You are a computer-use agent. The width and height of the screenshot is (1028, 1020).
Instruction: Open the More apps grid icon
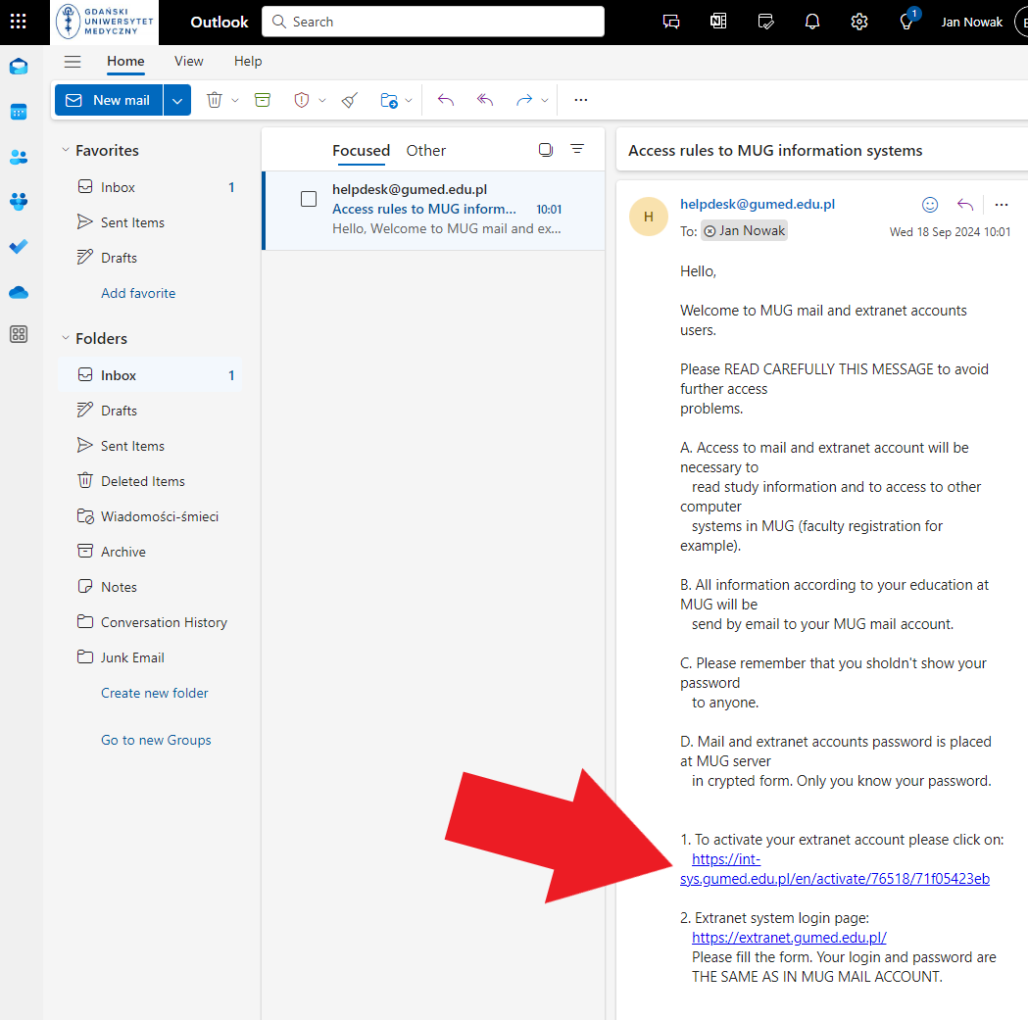(19, 334)
